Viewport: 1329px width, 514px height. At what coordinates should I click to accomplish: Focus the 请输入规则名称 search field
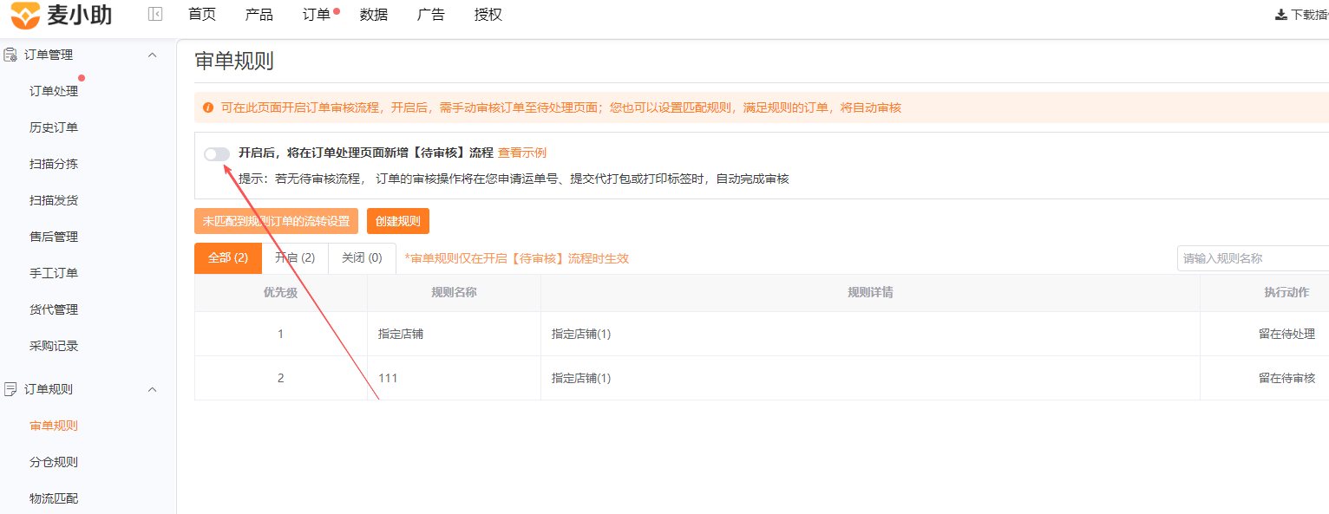tap(1253, 258)
